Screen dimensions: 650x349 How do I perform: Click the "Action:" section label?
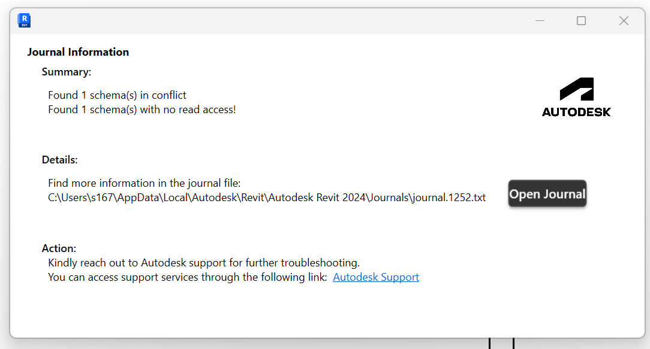[x=59, y=248]
